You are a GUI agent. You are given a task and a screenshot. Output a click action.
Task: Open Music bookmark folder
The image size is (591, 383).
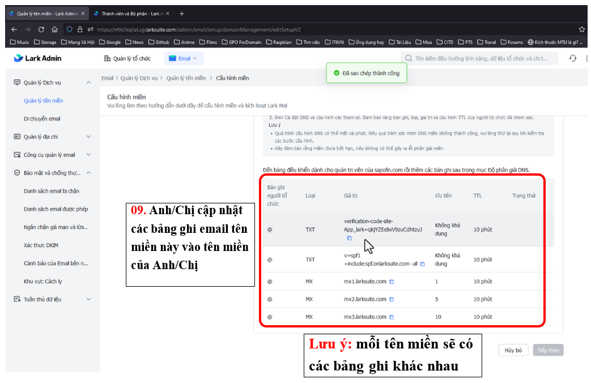(20, 42)
